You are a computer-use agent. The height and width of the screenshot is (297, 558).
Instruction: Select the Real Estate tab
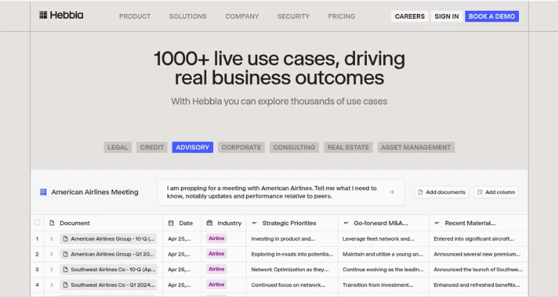click(x=348, y=147)
